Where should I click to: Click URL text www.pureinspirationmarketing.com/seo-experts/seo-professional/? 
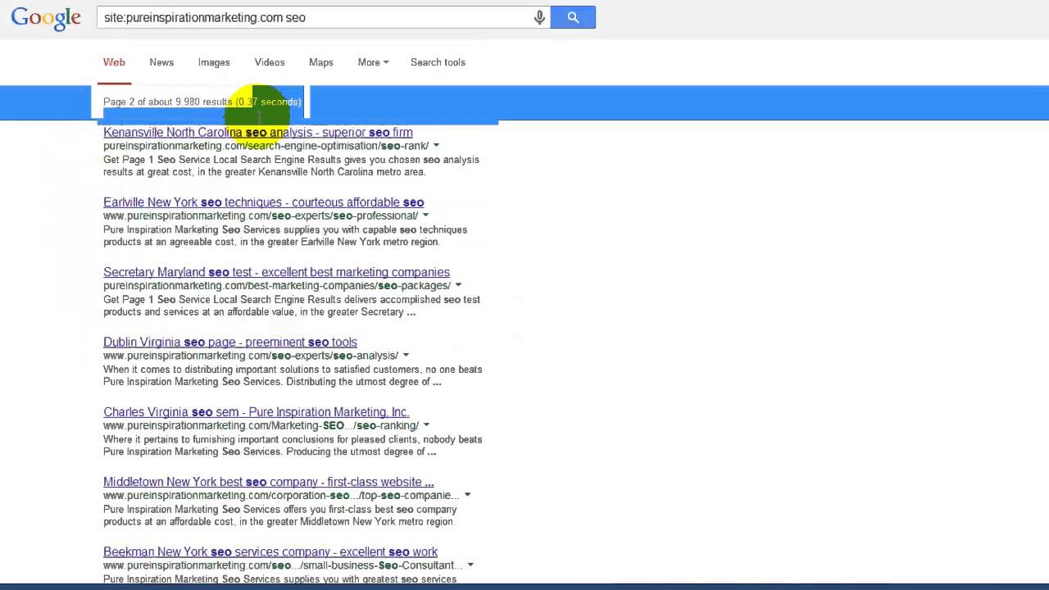coord(261,216)
